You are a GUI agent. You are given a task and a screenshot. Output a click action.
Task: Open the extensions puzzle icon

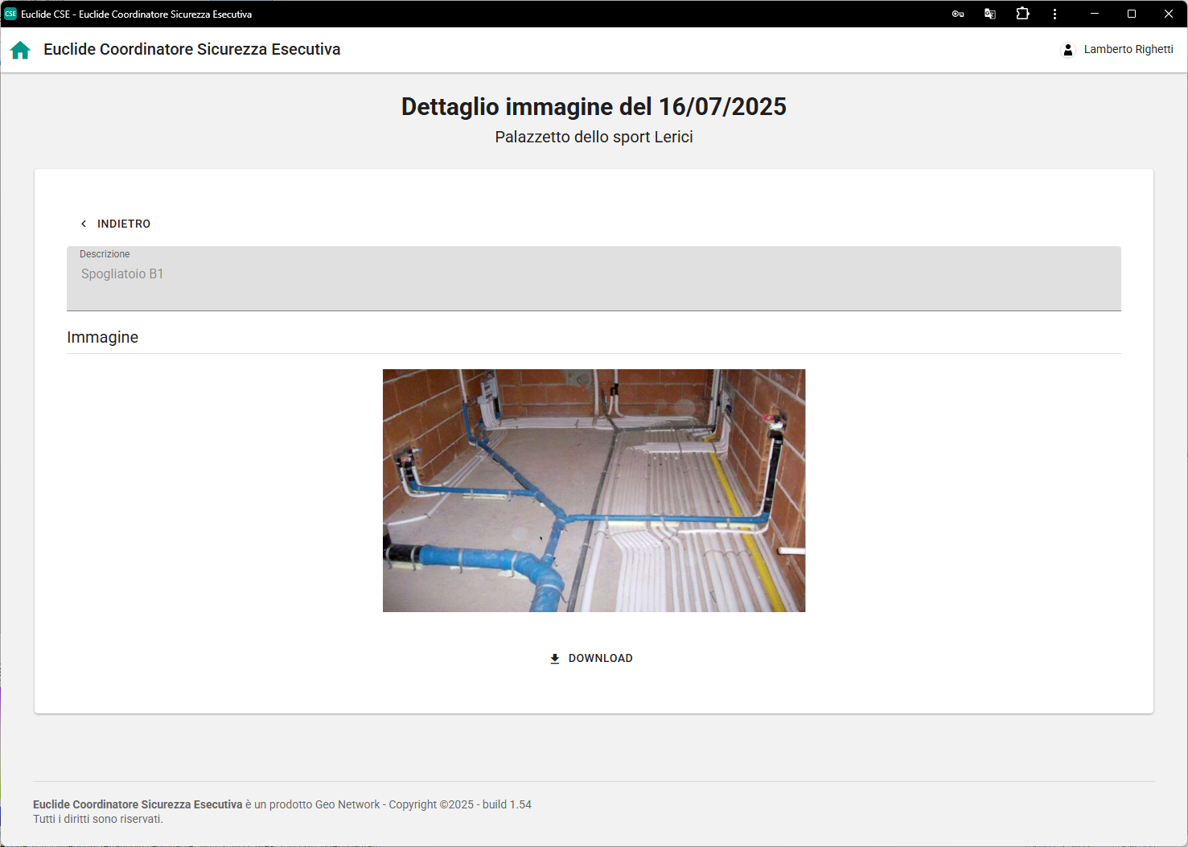(1022, 14)
